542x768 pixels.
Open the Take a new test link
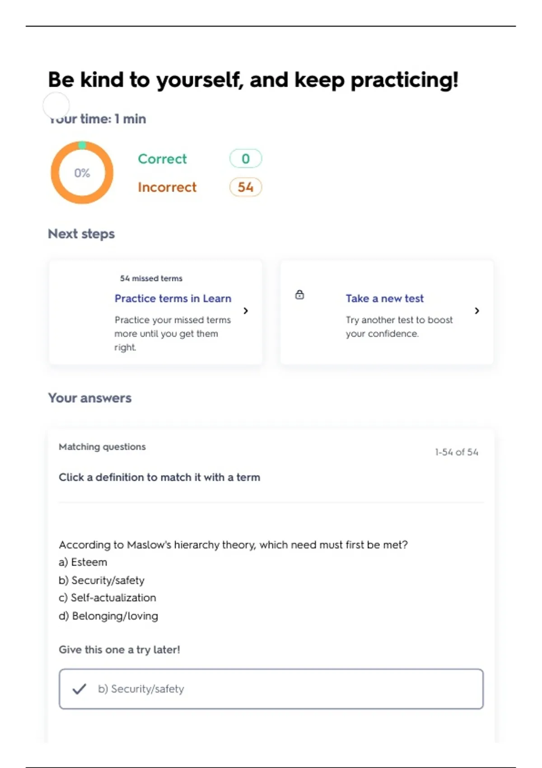pos(384,299)
